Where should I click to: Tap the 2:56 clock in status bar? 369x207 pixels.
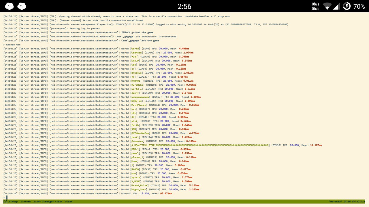click(184, 6)
